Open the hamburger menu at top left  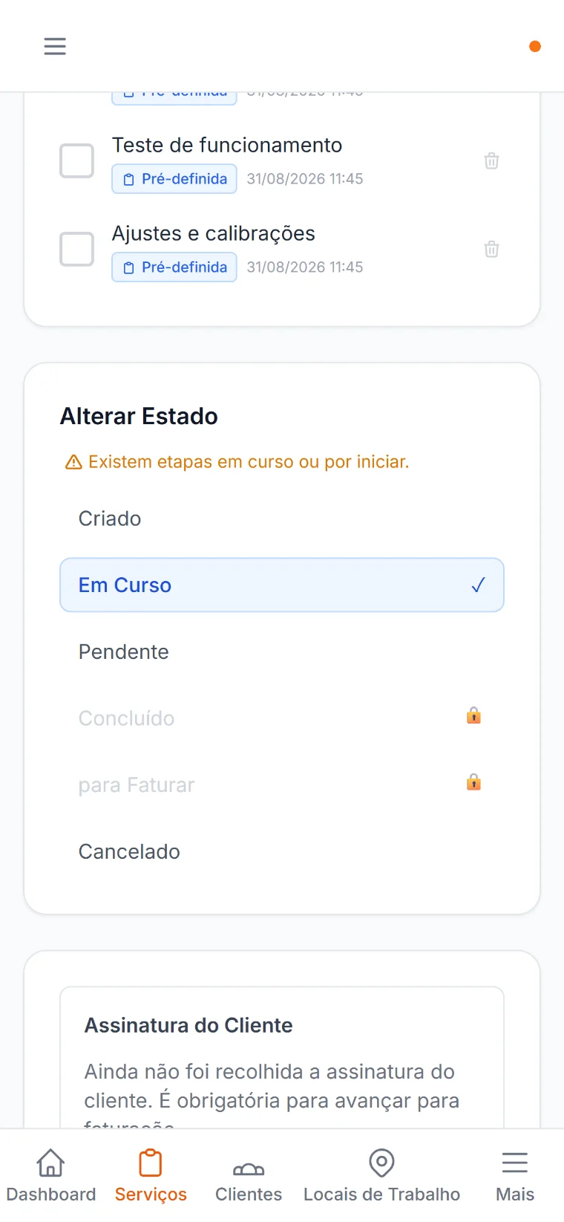55,46
